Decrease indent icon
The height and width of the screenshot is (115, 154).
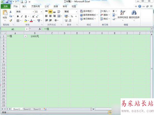(46, 20)
